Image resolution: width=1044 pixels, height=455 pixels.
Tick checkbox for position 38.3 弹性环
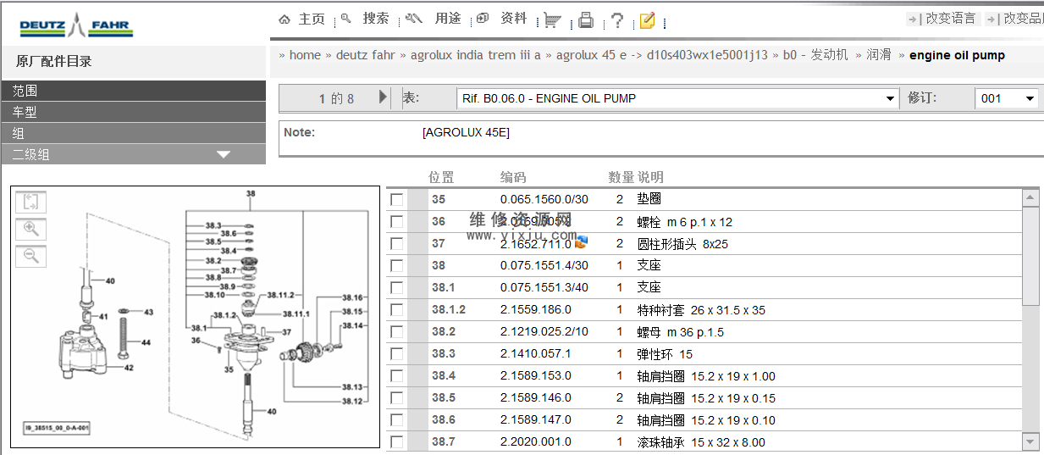396,353
